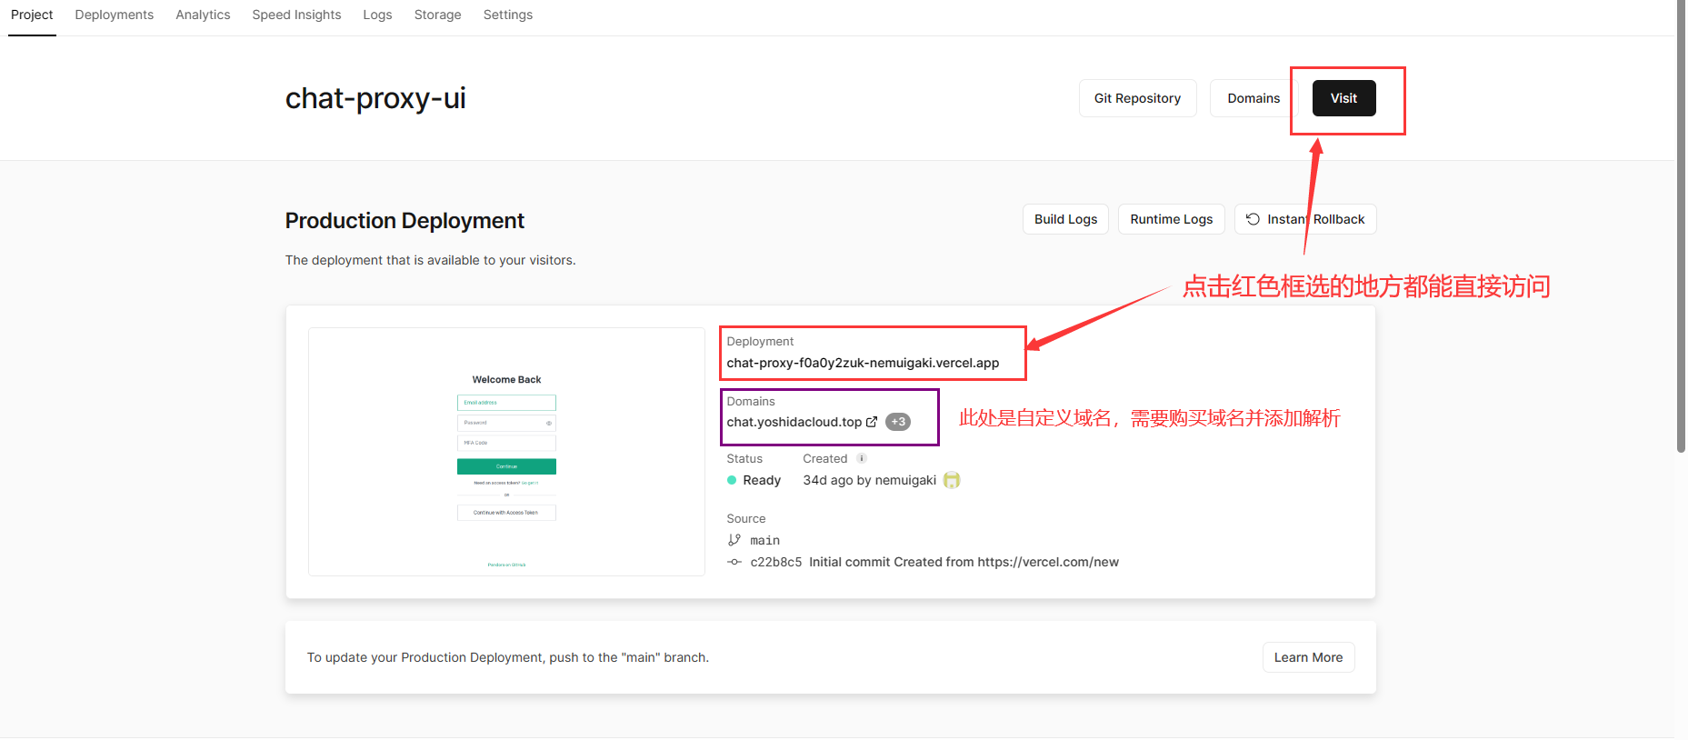Open the project Settings tab
The height and width of the screenshot is (740, 1688).
(507, 15)
